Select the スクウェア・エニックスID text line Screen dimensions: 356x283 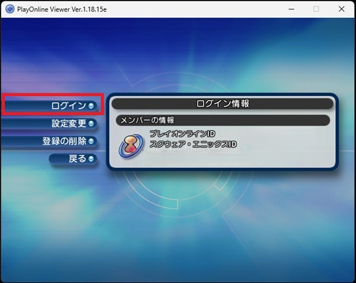[193, 145]
